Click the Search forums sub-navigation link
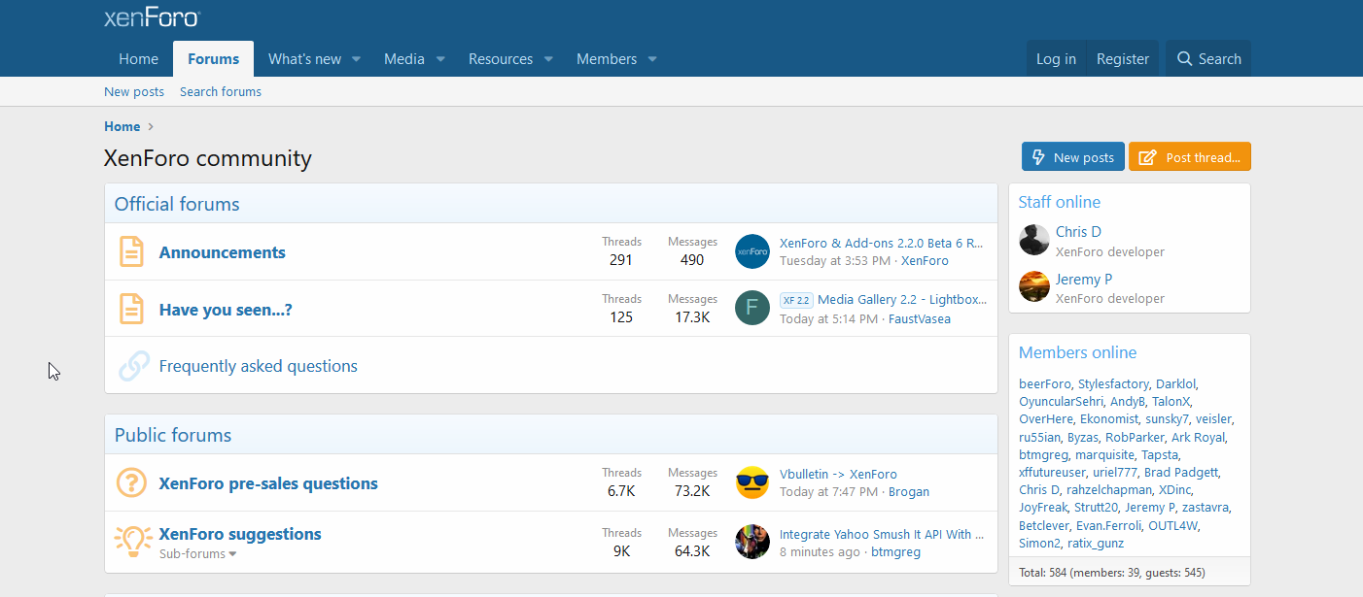1363x597 pixels. [x=221, y=91]
